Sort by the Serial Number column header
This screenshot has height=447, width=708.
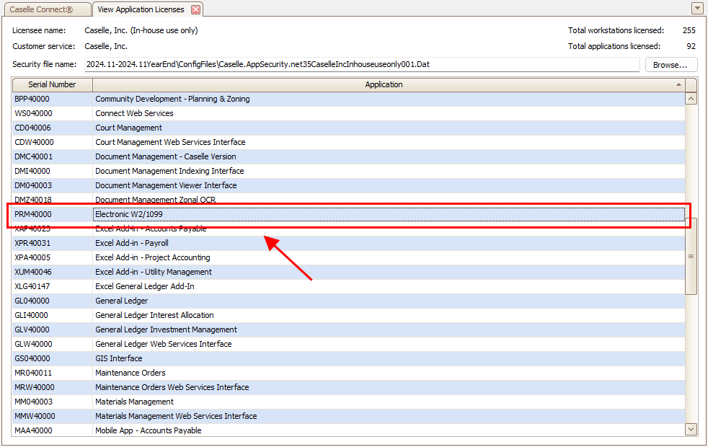52,84
